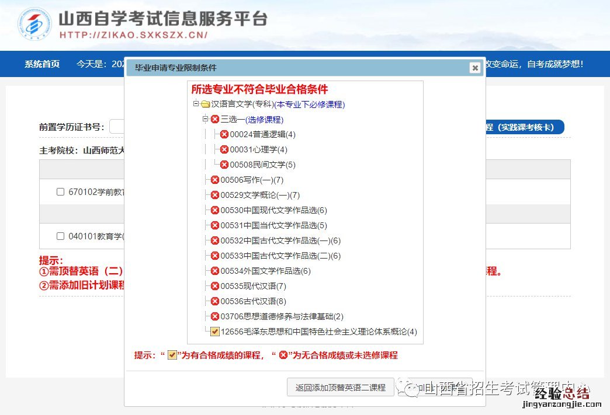
Task: Open the 系统首页 navigation item
Action: [x=42, y=64]
